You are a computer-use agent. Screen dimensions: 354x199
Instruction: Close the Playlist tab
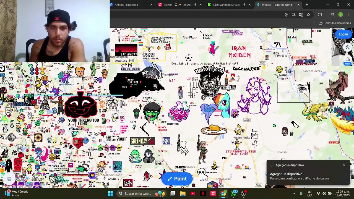(x=201, y=5)
